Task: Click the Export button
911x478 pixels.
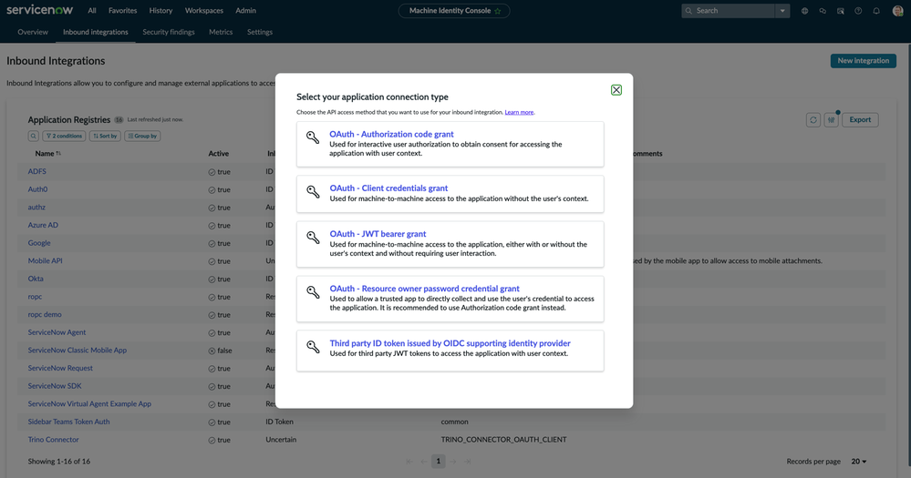Action: 860,119
